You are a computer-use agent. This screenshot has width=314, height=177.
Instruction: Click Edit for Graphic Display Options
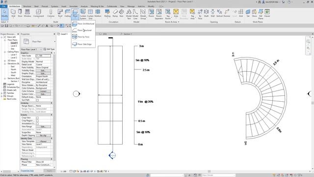pos(43,73)
